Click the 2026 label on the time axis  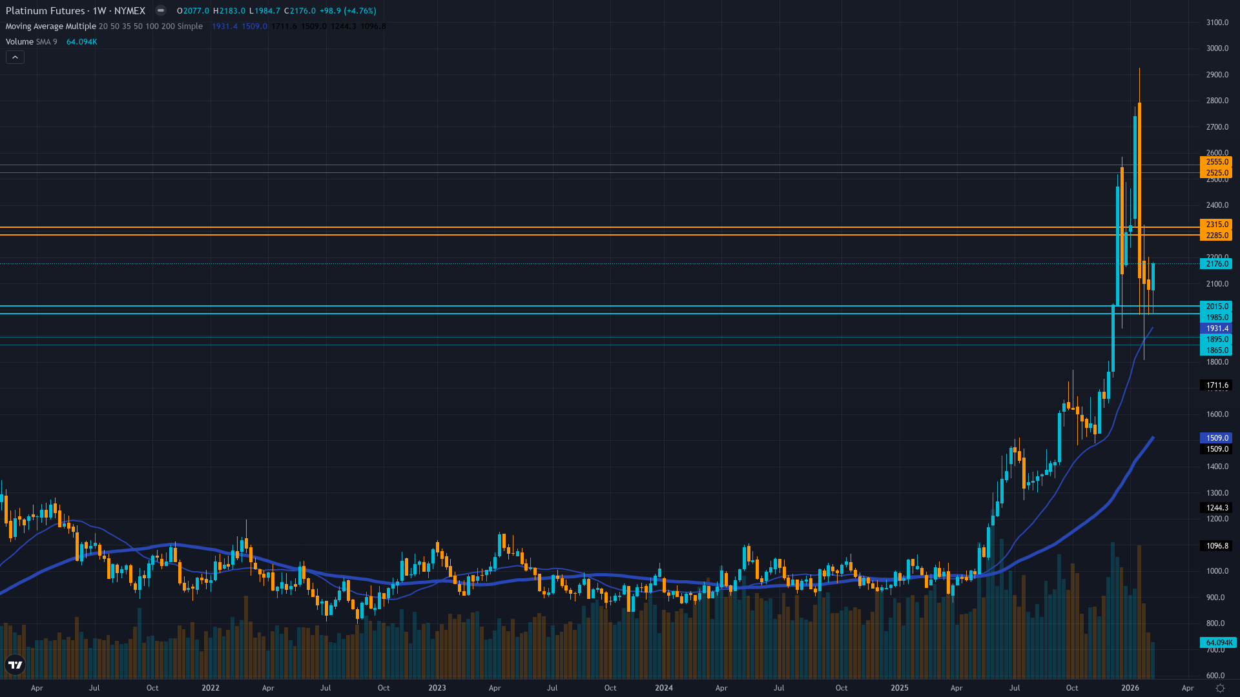click(1130, 688)
